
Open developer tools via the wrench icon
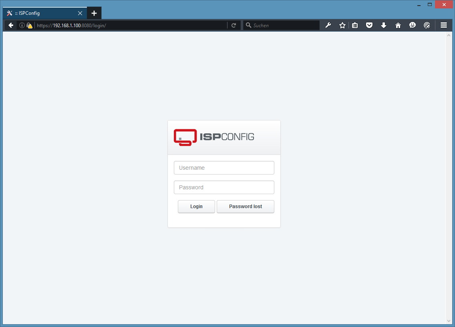click(x=328, y=26)
